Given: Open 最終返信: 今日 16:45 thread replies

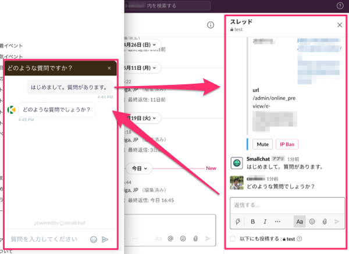Looking at the screenshot, I should coord(151,201).
